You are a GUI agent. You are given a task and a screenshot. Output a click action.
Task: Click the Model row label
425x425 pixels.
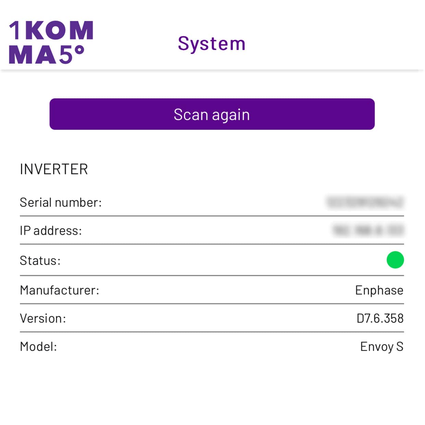(x=39, y=347)
